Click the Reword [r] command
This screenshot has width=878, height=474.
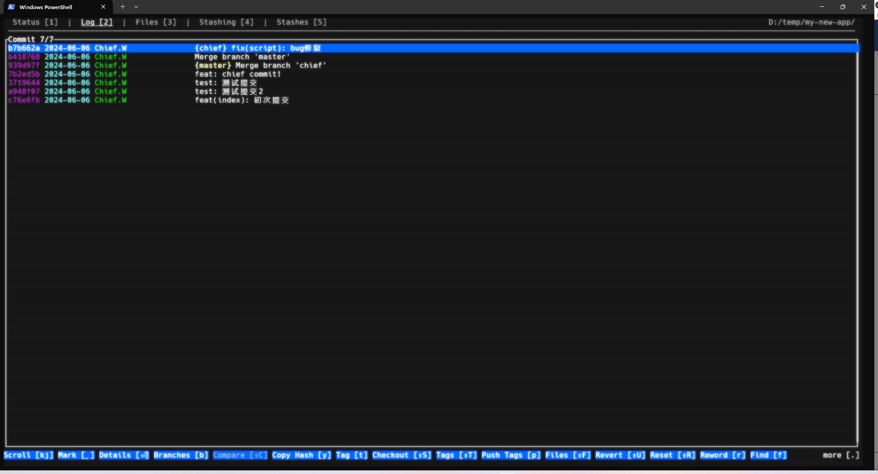click(723, 455)
